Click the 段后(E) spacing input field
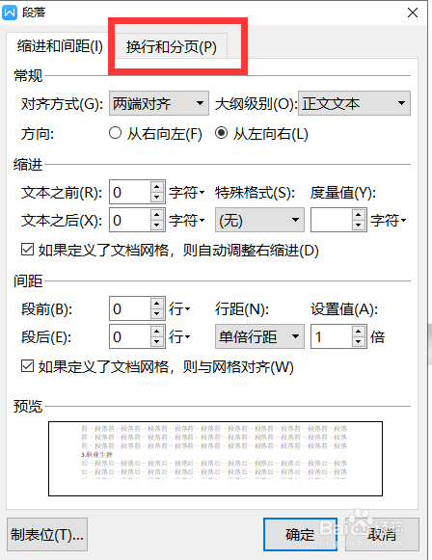The width and height of the screenshot is (432, 560). pos(130,336)
